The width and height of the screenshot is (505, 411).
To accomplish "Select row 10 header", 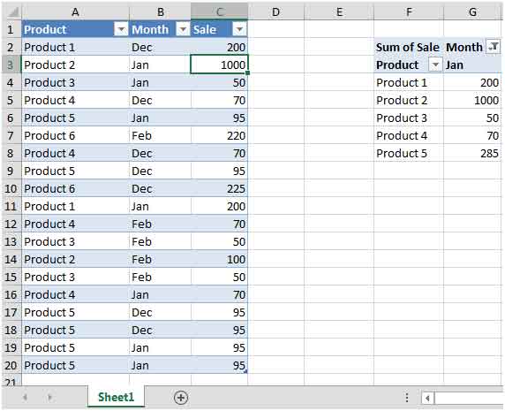I will (11, 188).
